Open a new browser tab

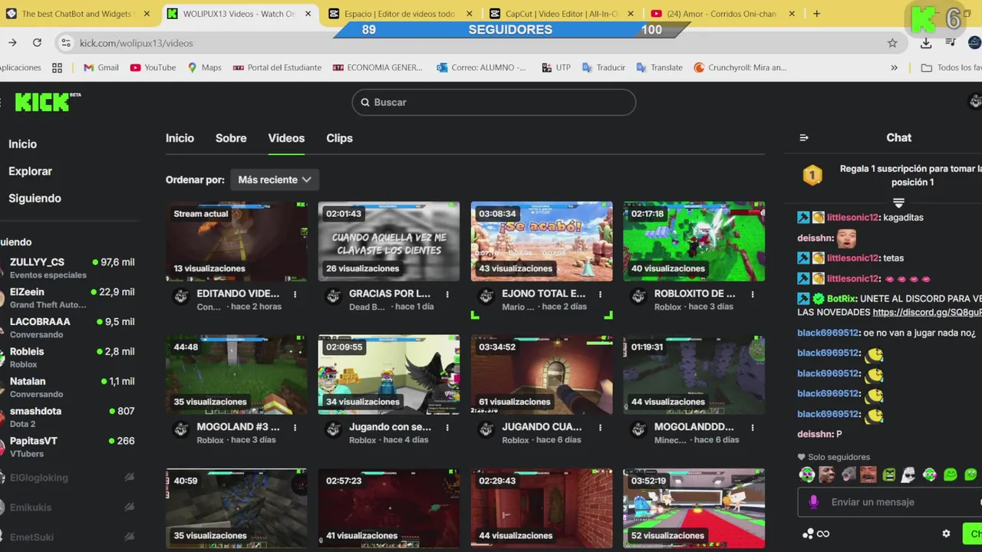tap(816, 14)
